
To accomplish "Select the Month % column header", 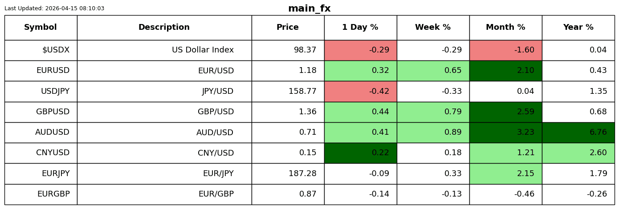I will point(505,28).
